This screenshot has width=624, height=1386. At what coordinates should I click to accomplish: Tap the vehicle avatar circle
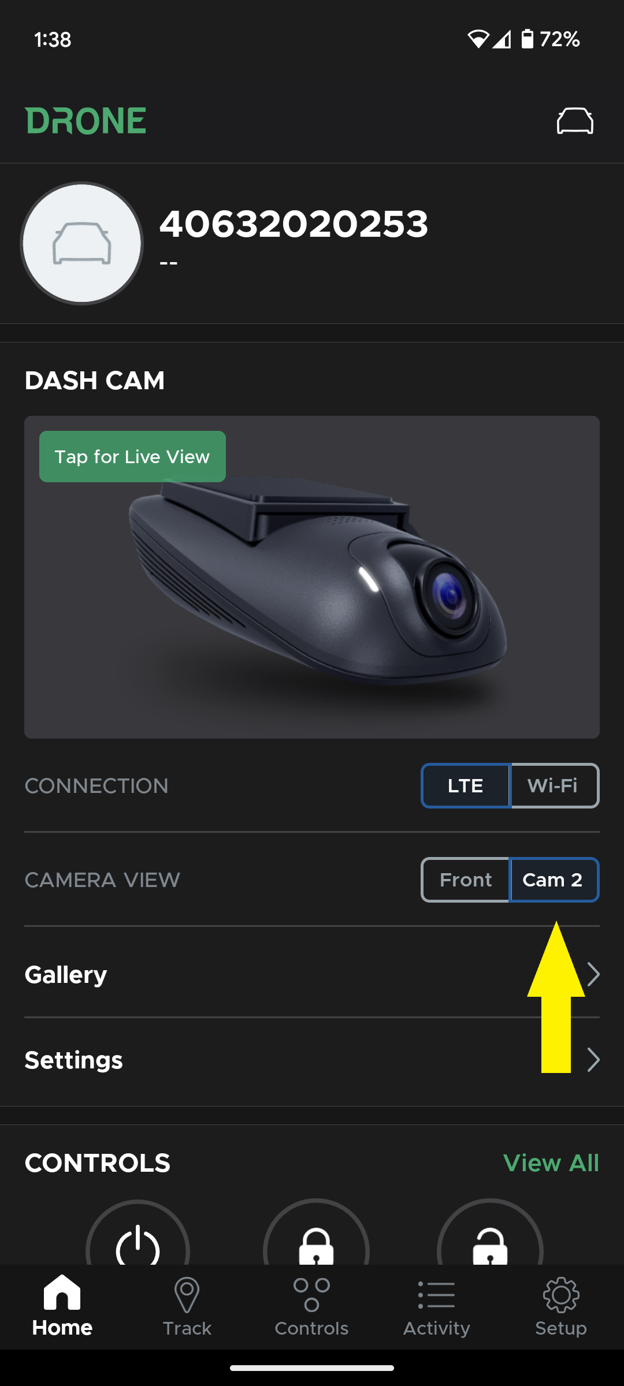82,243
